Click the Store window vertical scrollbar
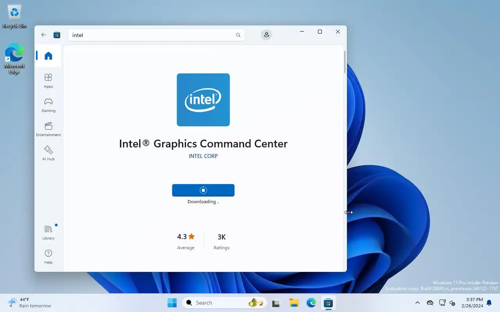Screen dimensions: 500x312 (x=345, y=62)
